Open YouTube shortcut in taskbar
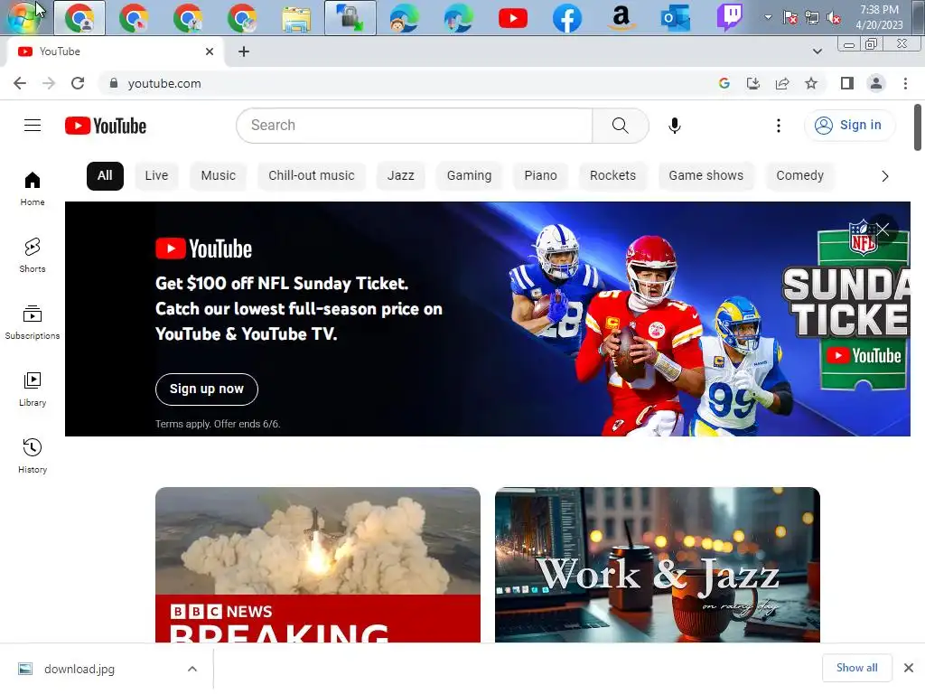 (x=513, y=18)
